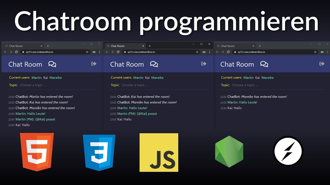
Task: Leave the chat in the middle window
Action: coord(204,64)
